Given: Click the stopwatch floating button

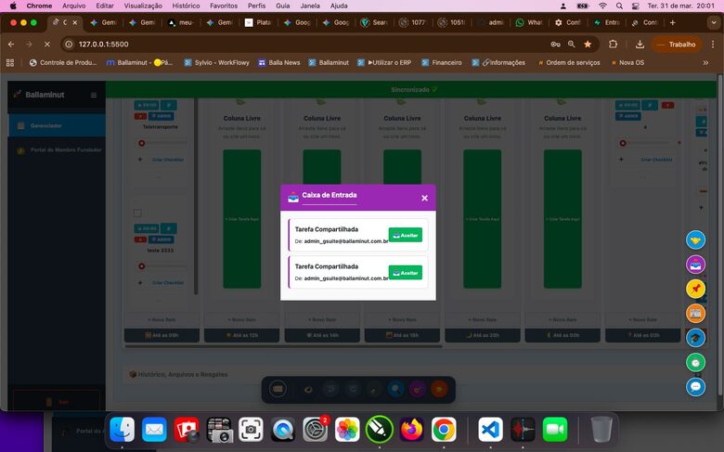Looking at the screenshot, I should (695, 362).
